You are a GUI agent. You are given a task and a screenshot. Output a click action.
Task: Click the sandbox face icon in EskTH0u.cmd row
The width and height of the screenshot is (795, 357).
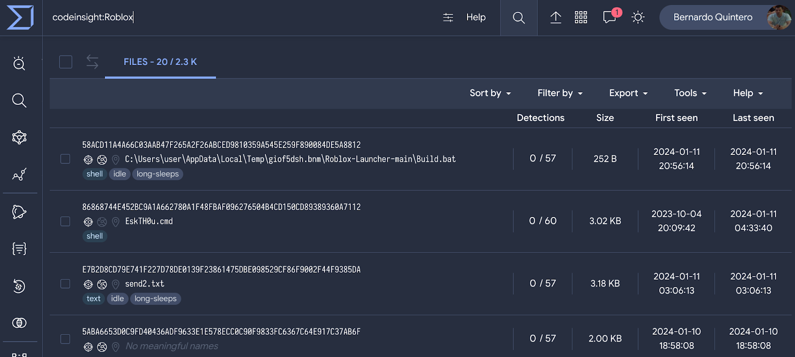(x=102, y=222)
